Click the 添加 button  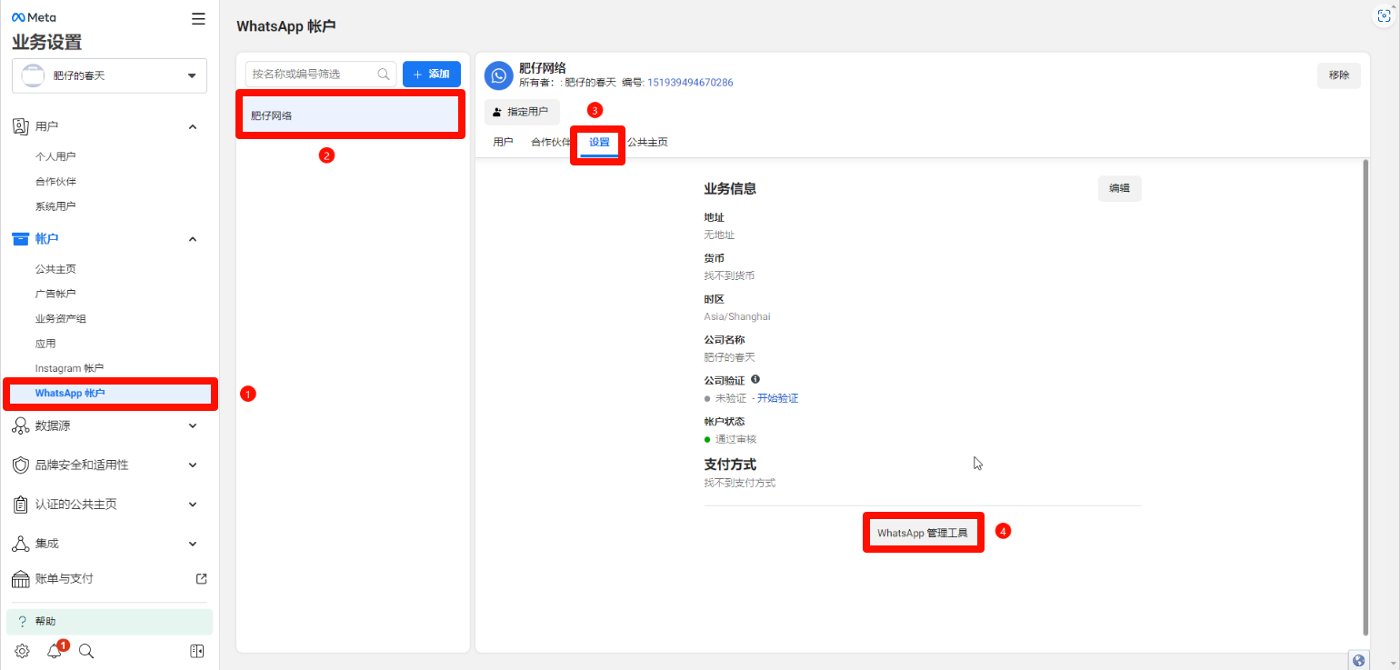pyautogui.click(x=432, y=75)
